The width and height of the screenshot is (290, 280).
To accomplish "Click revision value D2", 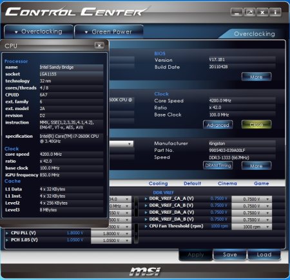I will pos(42,115).
